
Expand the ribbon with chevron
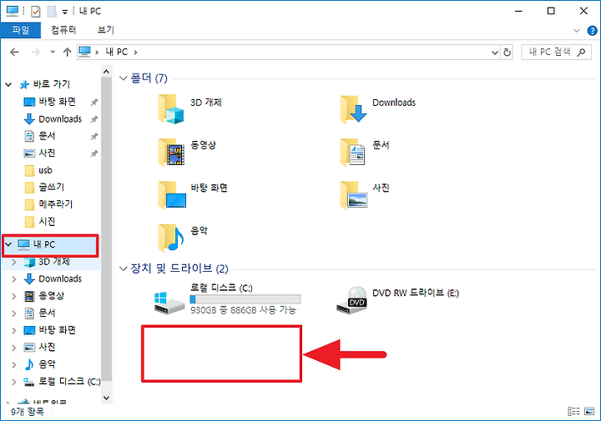pos(576,31)
